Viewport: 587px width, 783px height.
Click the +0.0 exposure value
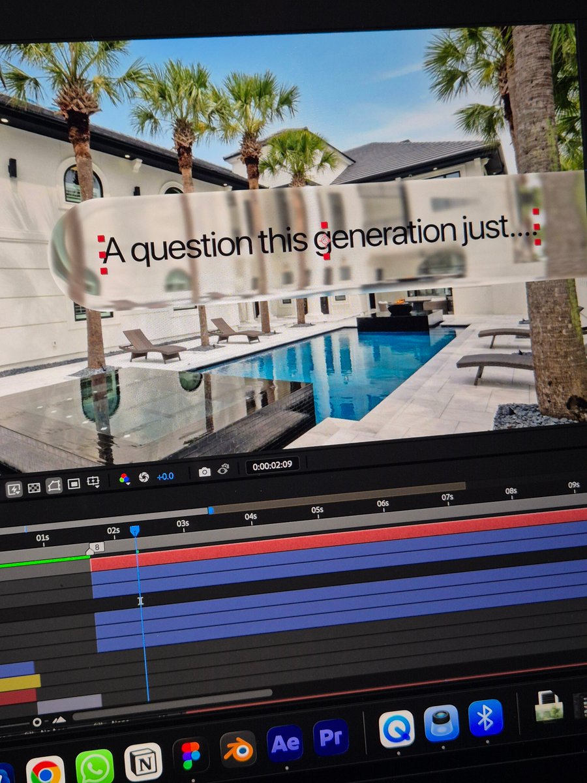(165, 476)
